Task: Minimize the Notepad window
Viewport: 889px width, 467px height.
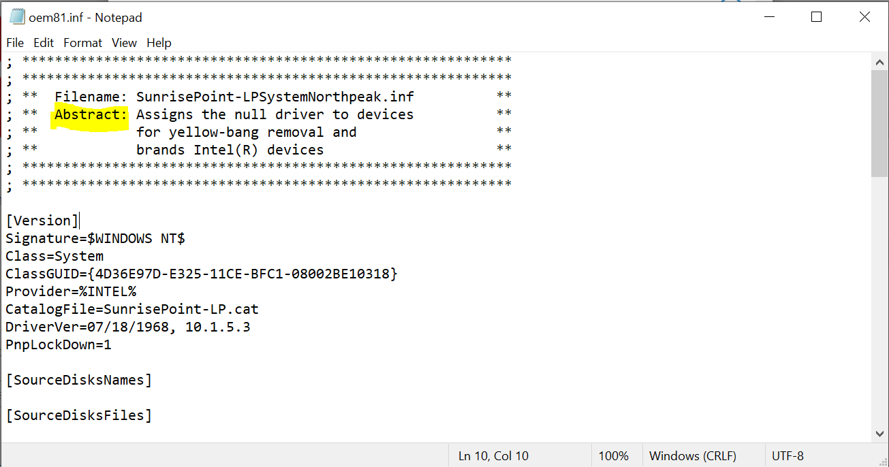Action: [x=769, y=17]
